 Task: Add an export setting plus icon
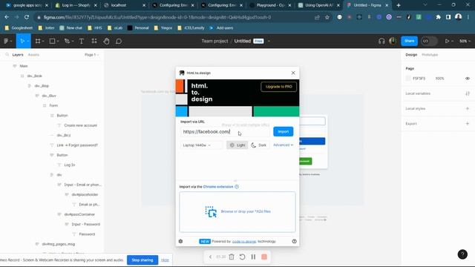point(468,124)
